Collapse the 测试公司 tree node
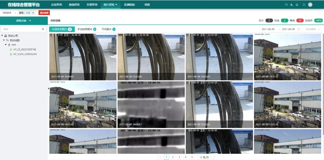The height and width of the screenshot is (160, 324). pos(2,36)
